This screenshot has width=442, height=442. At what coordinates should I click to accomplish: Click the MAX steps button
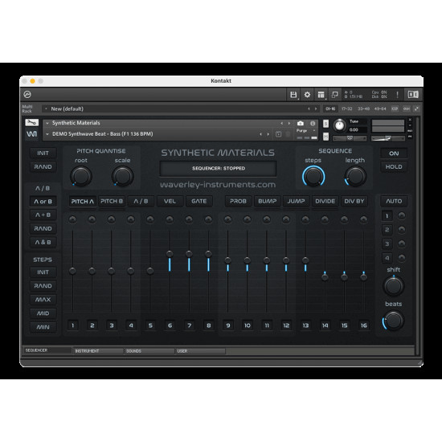click(43, 300)
